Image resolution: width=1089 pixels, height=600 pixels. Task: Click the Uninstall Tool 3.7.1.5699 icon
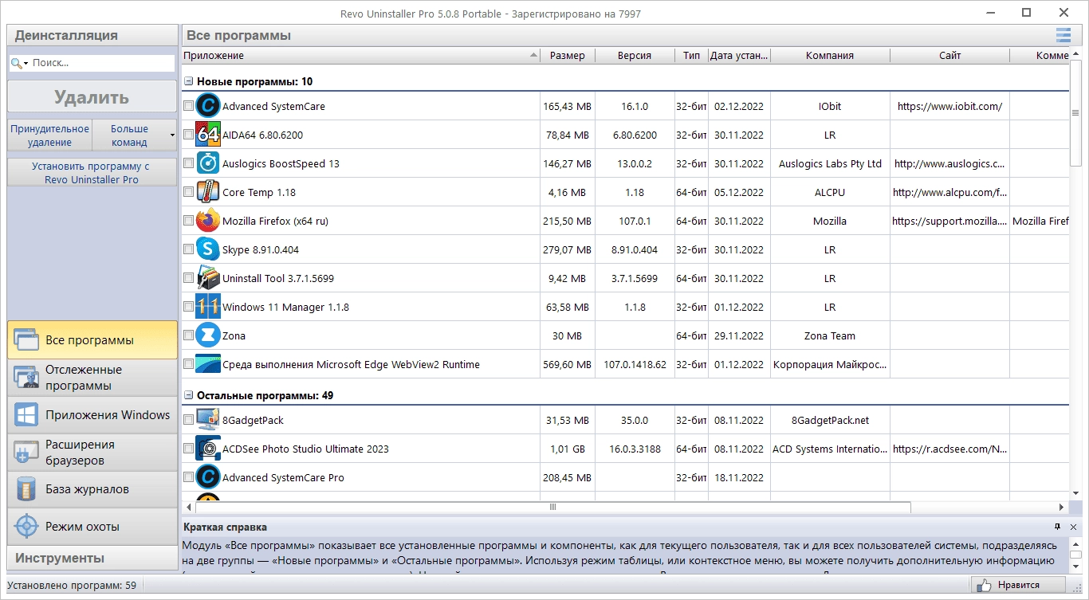tap(208, 278)
